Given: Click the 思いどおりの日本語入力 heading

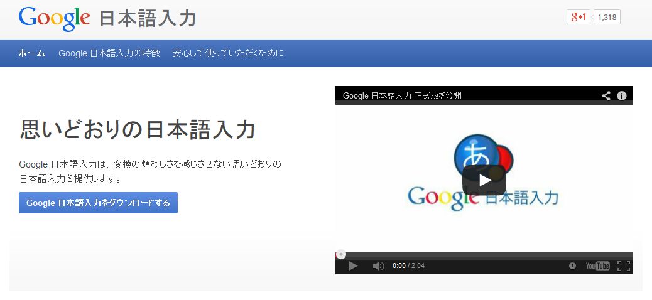Looking at the screenshot, I should point(137,130).
